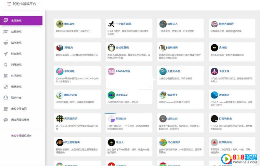Open the 打砖块射击 game title link
This screenshot has width=260, height=166.
[x=225, y=118]
